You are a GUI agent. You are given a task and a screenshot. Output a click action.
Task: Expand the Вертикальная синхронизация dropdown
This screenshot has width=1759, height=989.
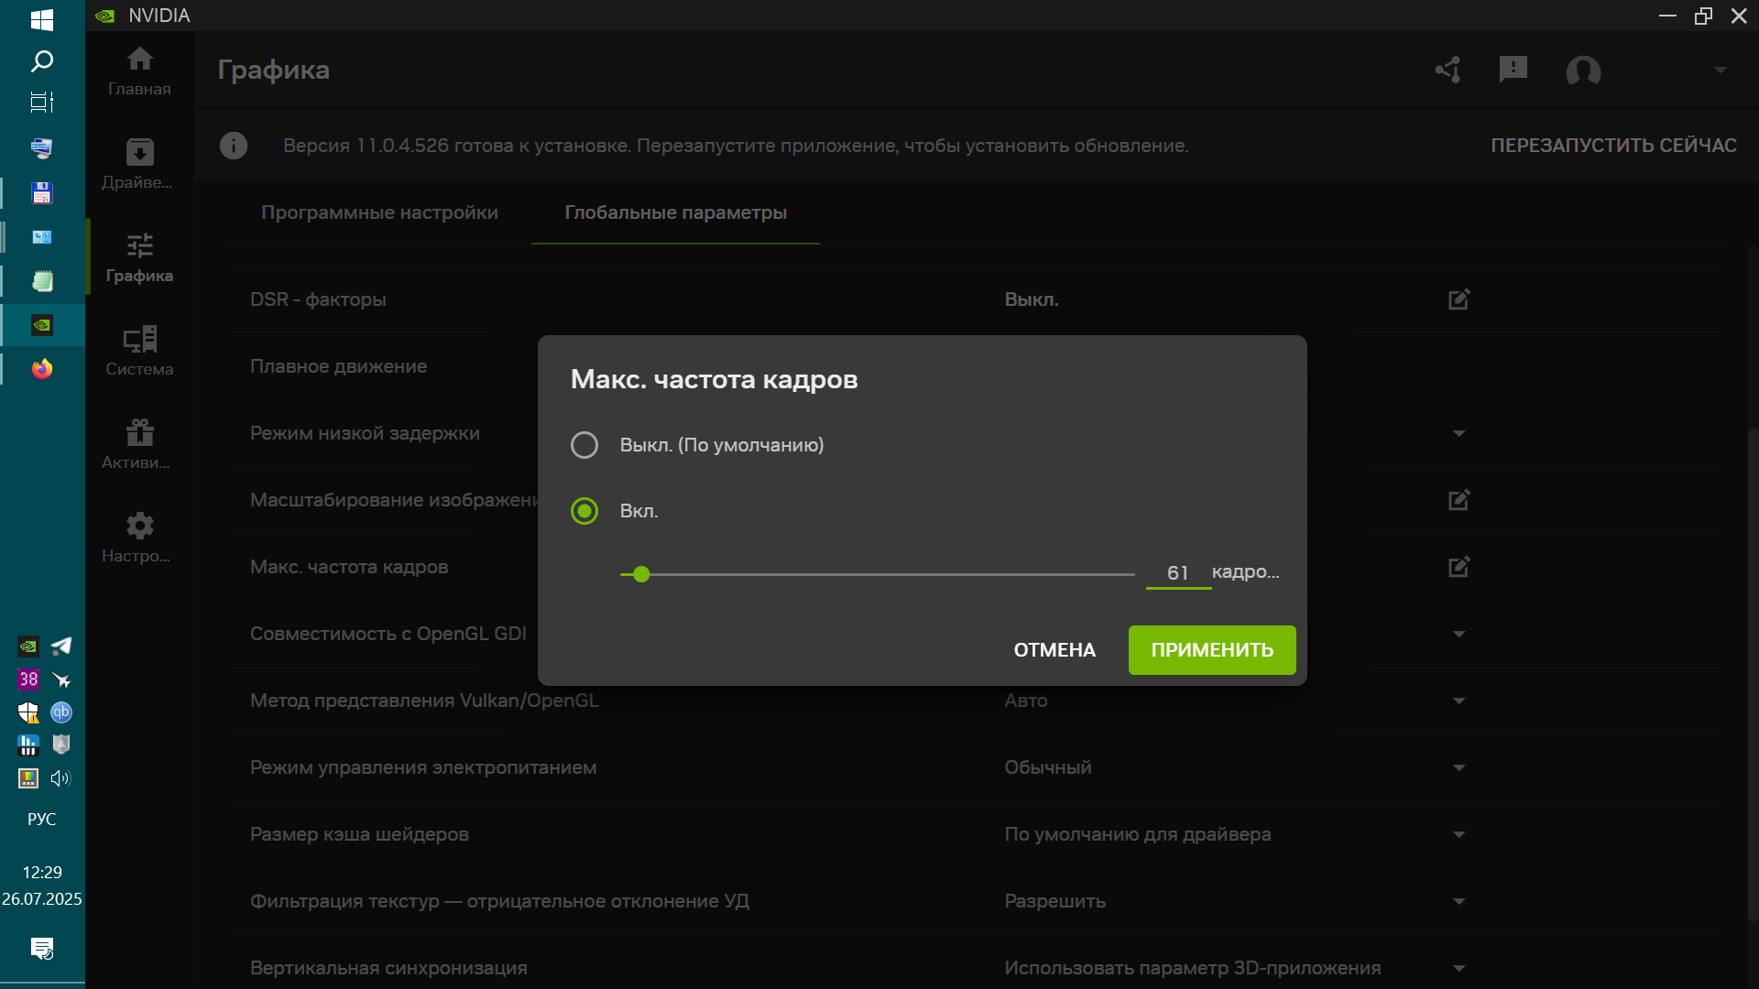[1459, 969]
